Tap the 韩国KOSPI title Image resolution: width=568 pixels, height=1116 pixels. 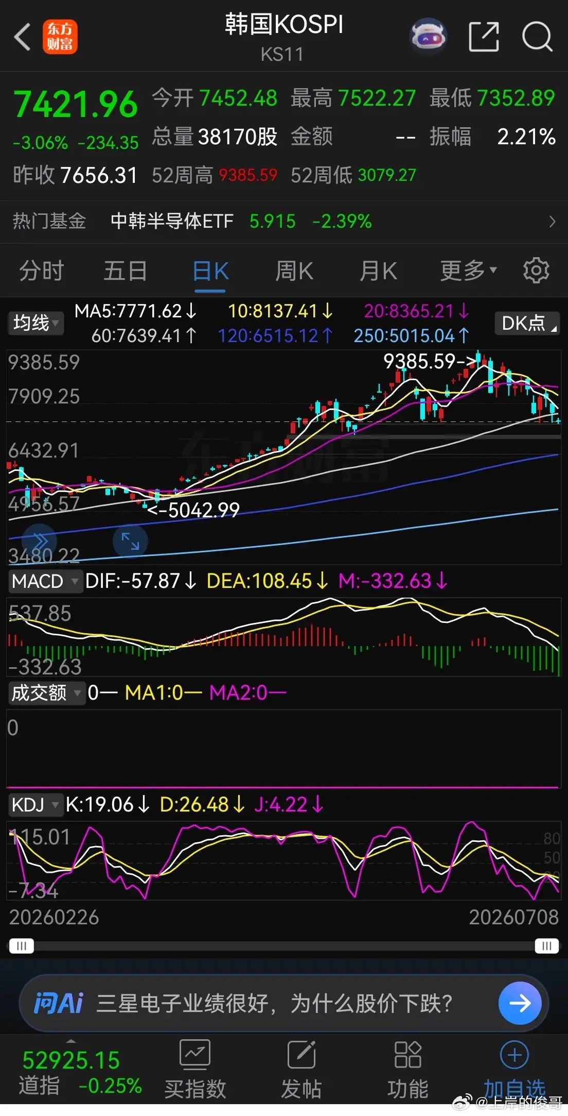[x=284, y=24]
